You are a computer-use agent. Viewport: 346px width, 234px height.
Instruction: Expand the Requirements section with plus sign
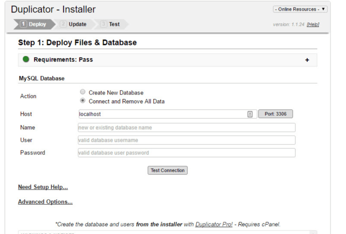coord(307,60)
